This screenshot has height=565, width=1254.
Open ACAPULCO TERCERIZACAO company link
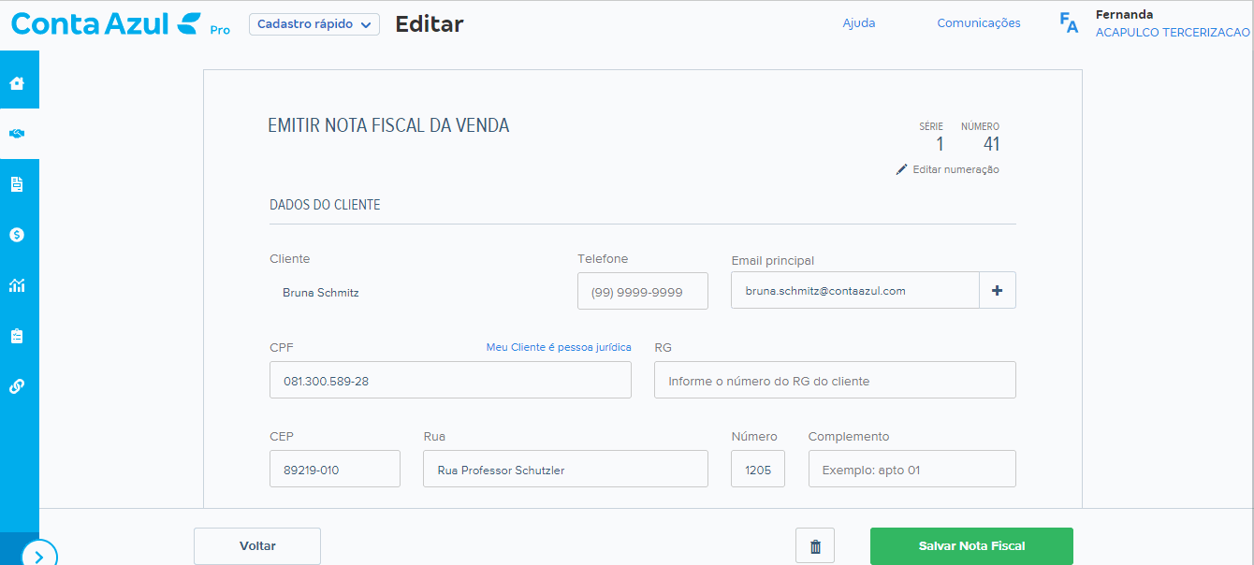1173,33
